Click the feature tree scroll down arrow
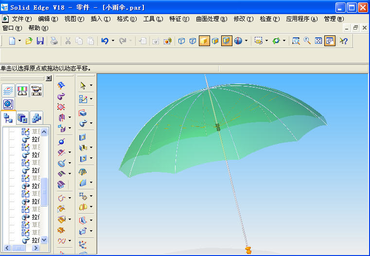The width and height of the screenshot is (370, 256). (44, 240)
